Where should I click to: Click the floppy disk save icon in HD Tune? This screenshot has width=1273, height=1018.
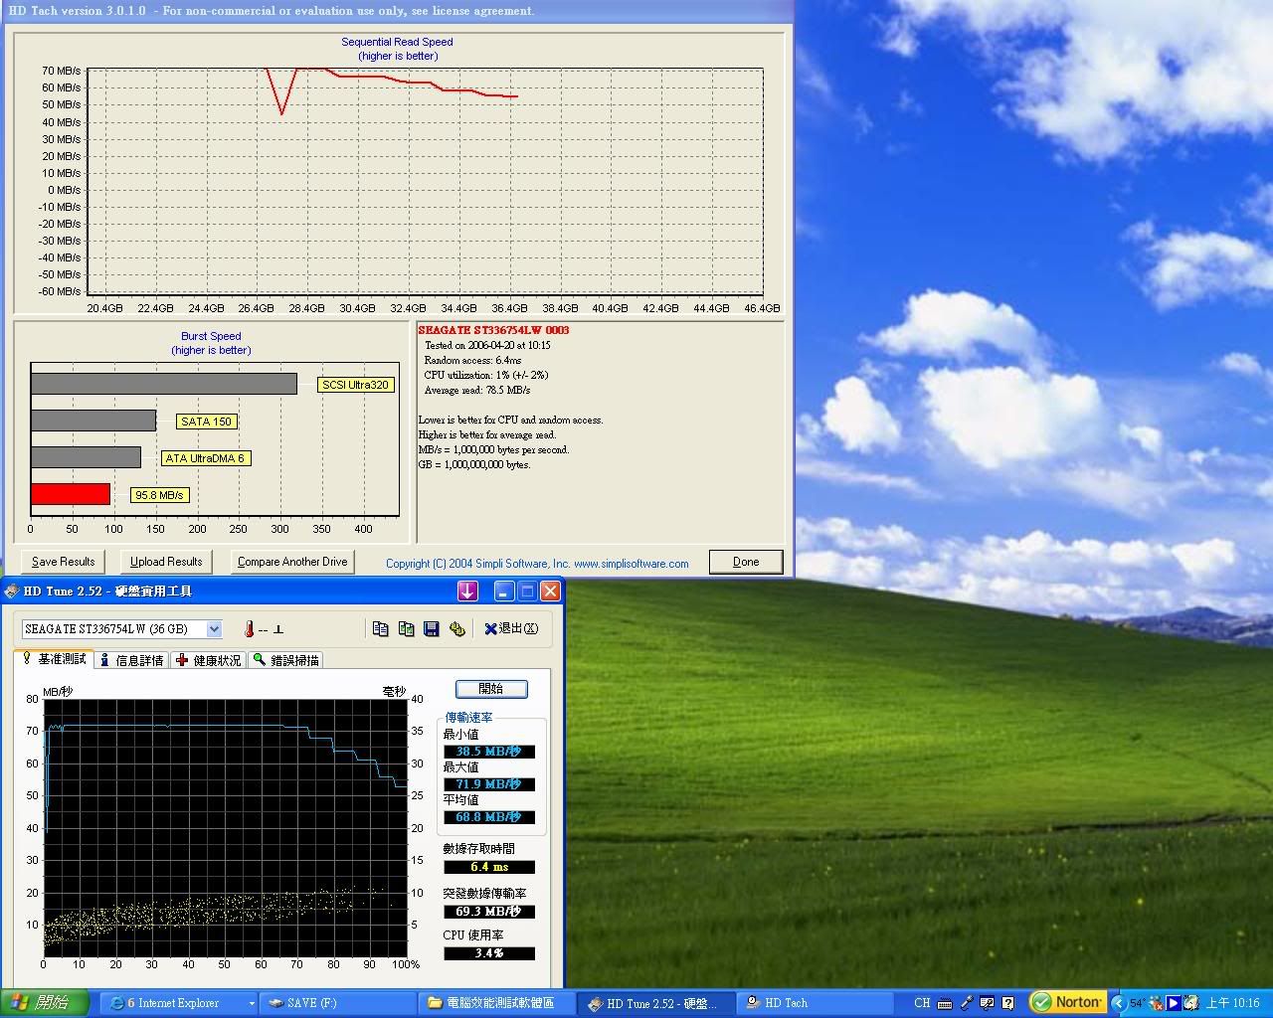pyautogui.click(x=432, y=628)
